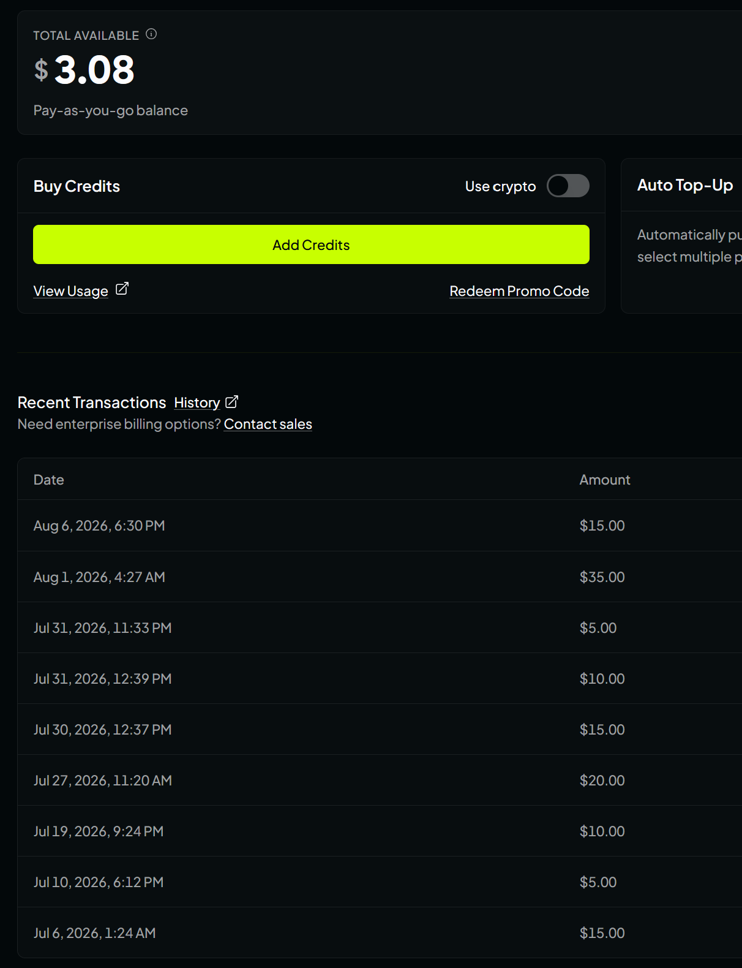Click the Buy Credits heading
This screenshot has width=742, height=968.
click(77, 186)
